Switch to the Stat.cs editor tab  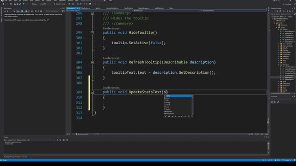[171, 8]
